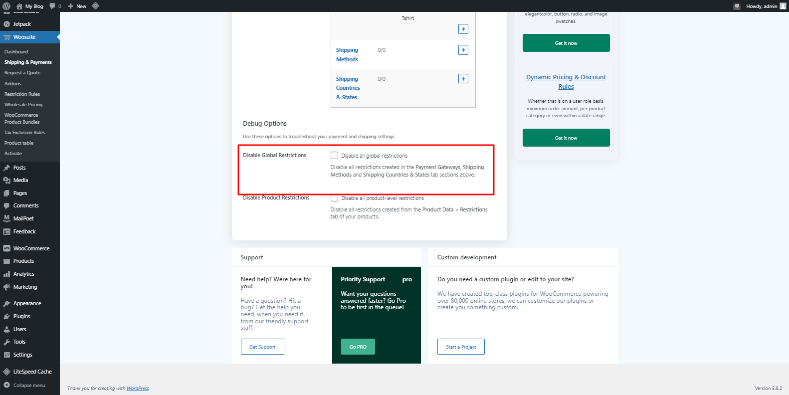Open the My Blog home icon
This screenshot has height=395, width=789.
tap(19, 6)
